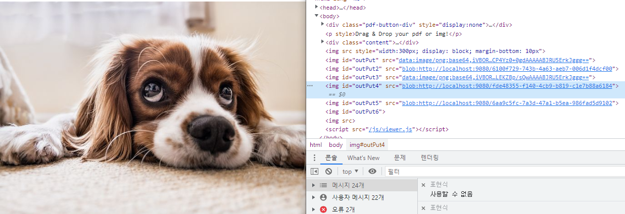Select the img#outPut4 breadcrumb
Image resolution: width=625 pixels, height=214 pixels.
(x=367, y=145)
